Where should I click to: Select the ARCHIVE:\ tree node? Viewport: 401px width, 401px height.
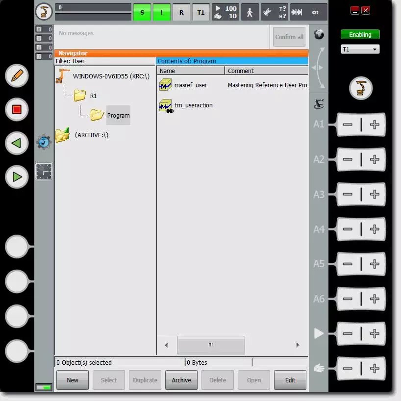91,135
